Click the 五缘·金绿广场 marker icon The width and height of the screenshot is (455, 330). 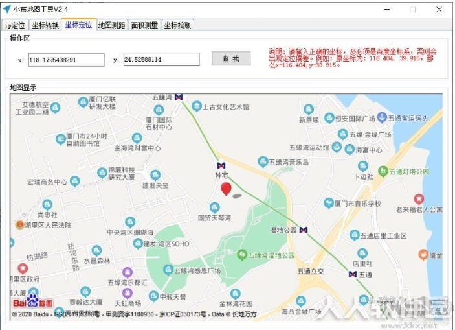(343, 134)
